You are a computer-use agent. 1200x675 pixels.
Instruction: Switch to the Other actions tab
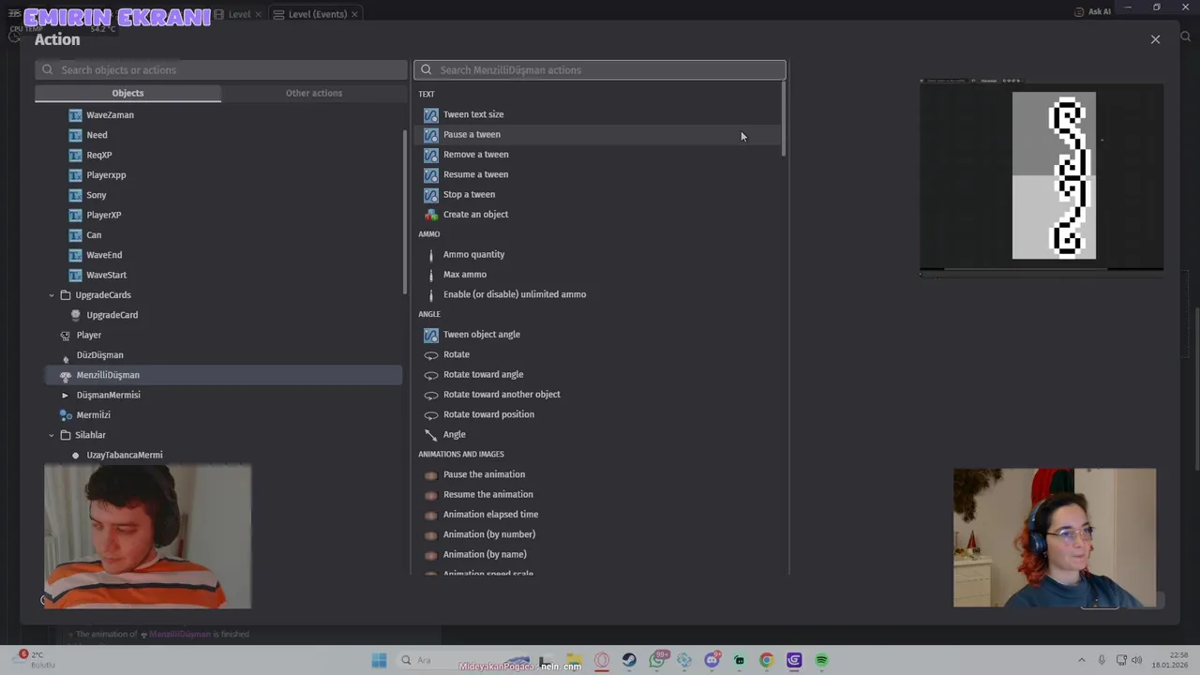coord(314,93)
